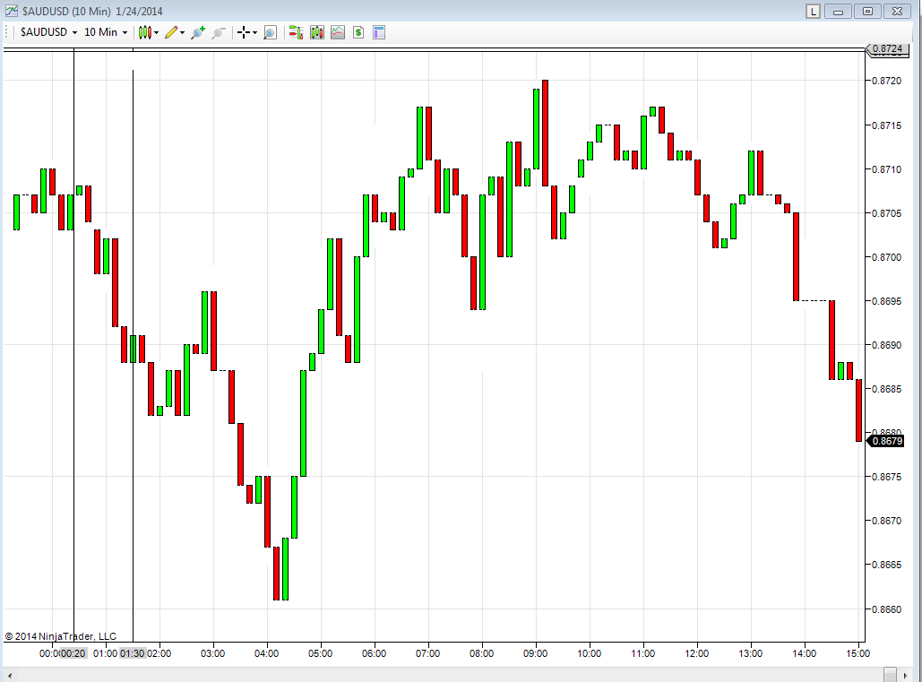
Task: Expand the drawing tools dropdown arrow
Action: [x=182, y=33]
